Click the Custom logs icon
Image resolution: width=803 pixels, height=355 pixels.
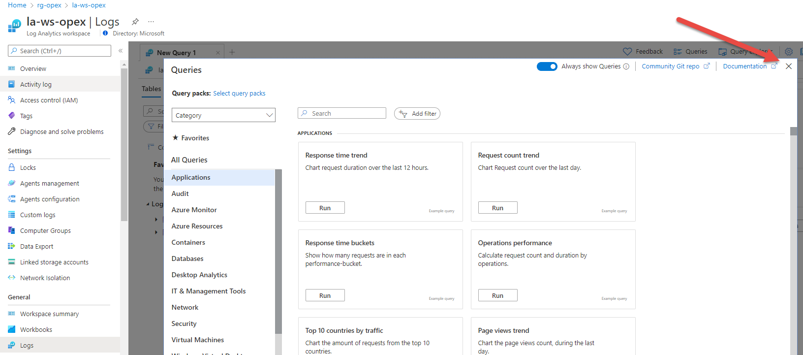(12, 215)
